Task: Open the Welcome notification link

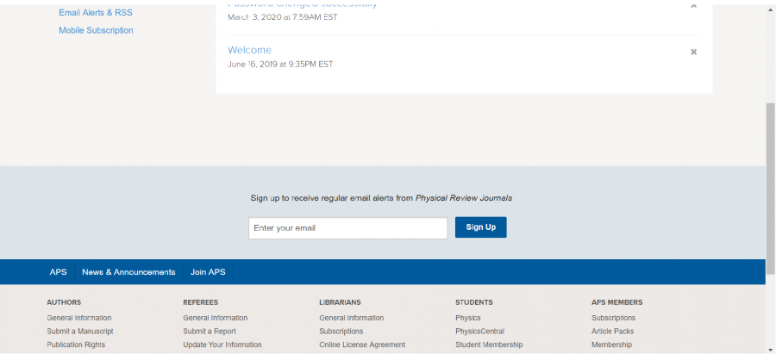Action: point(249,50)
